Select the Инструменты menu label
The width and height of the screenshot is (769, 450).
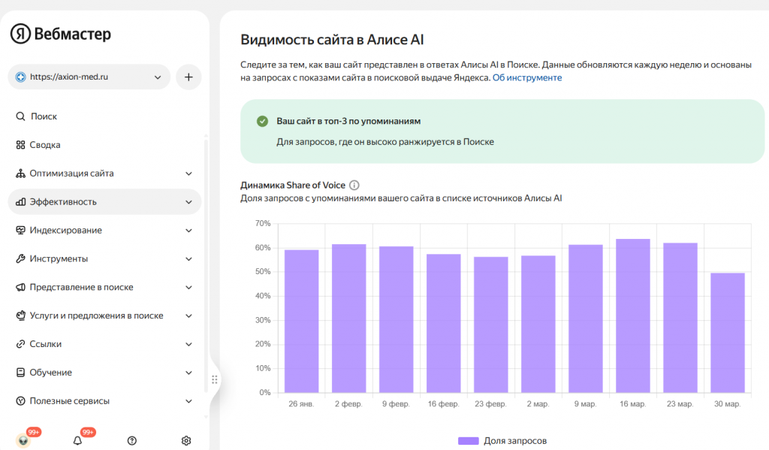point(59,258)
